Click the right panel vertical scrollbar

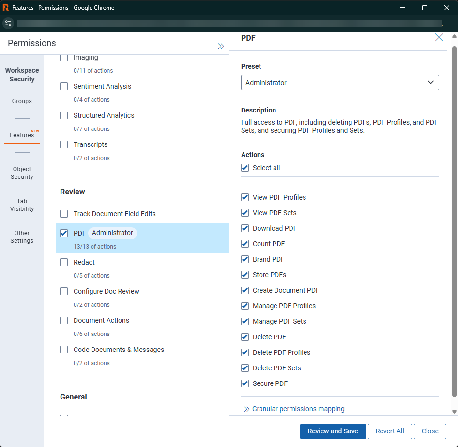pyautogui.click(x=454, y=222)
